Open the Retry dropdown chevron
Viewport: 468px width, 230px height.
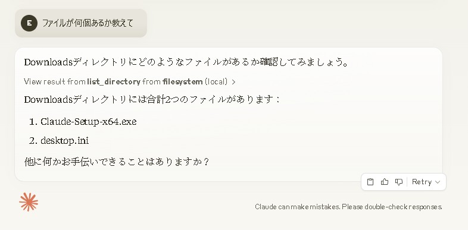438,182
